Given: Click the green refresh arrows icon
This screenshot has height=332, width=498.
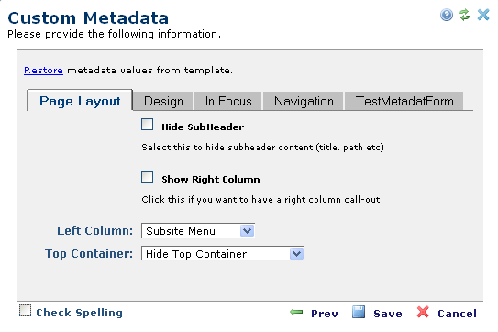Looking at the screenshot, I should 465,15.
